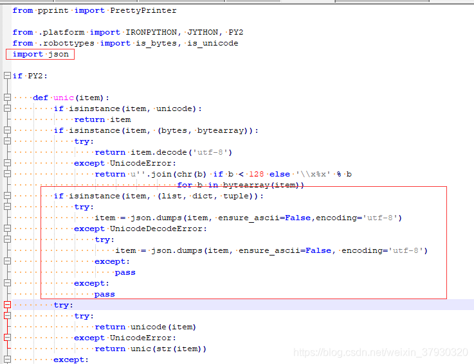Click the "import json" line
Screen dimensions: 474x364
pyautogui.click(x=41, y=55)
